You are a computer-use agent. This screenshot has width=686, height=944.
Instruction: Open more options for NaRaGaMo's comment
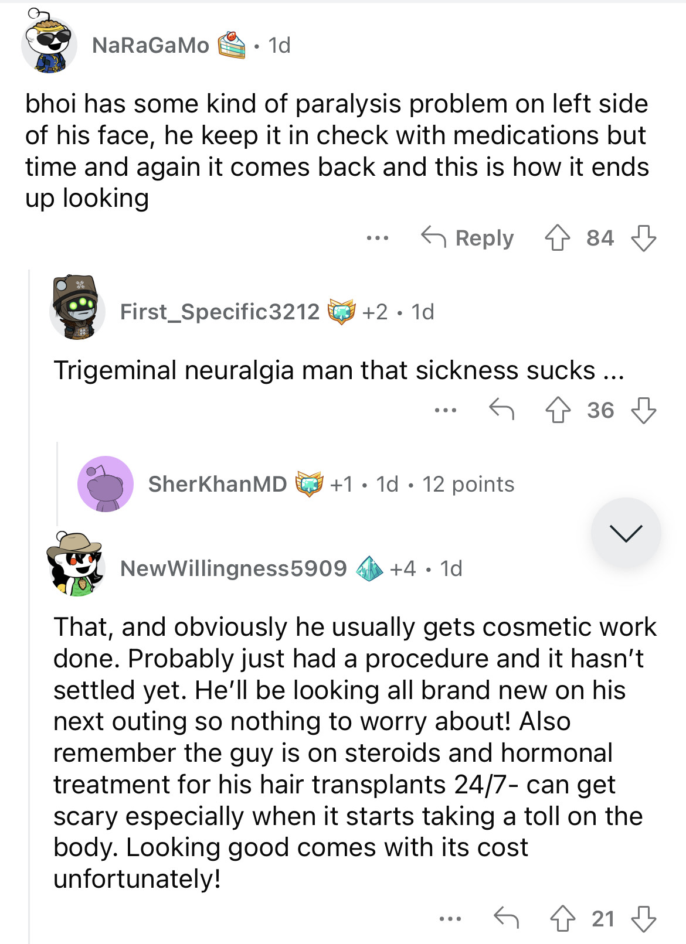377,238
